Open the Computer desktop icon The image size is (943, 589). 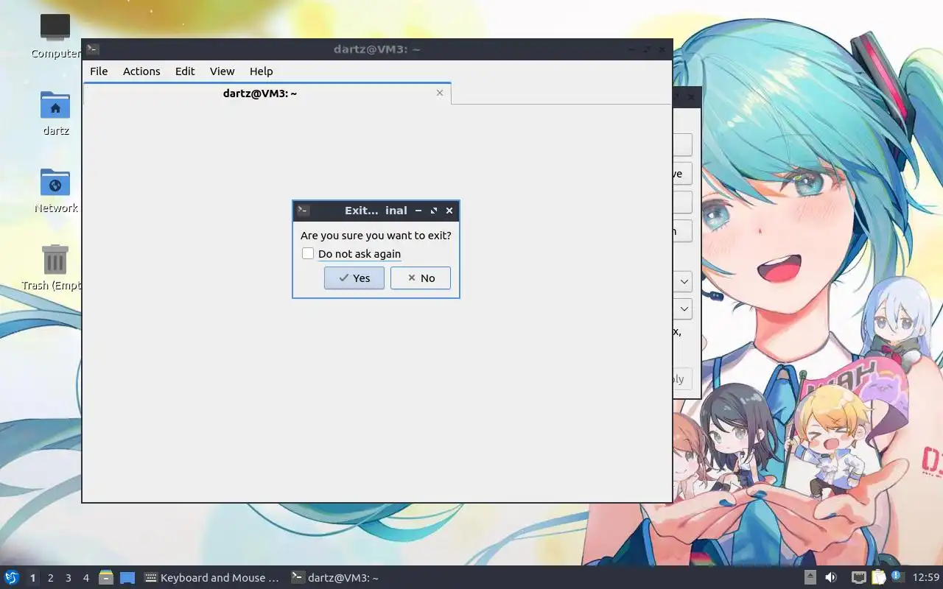click(x=55, y=35)
